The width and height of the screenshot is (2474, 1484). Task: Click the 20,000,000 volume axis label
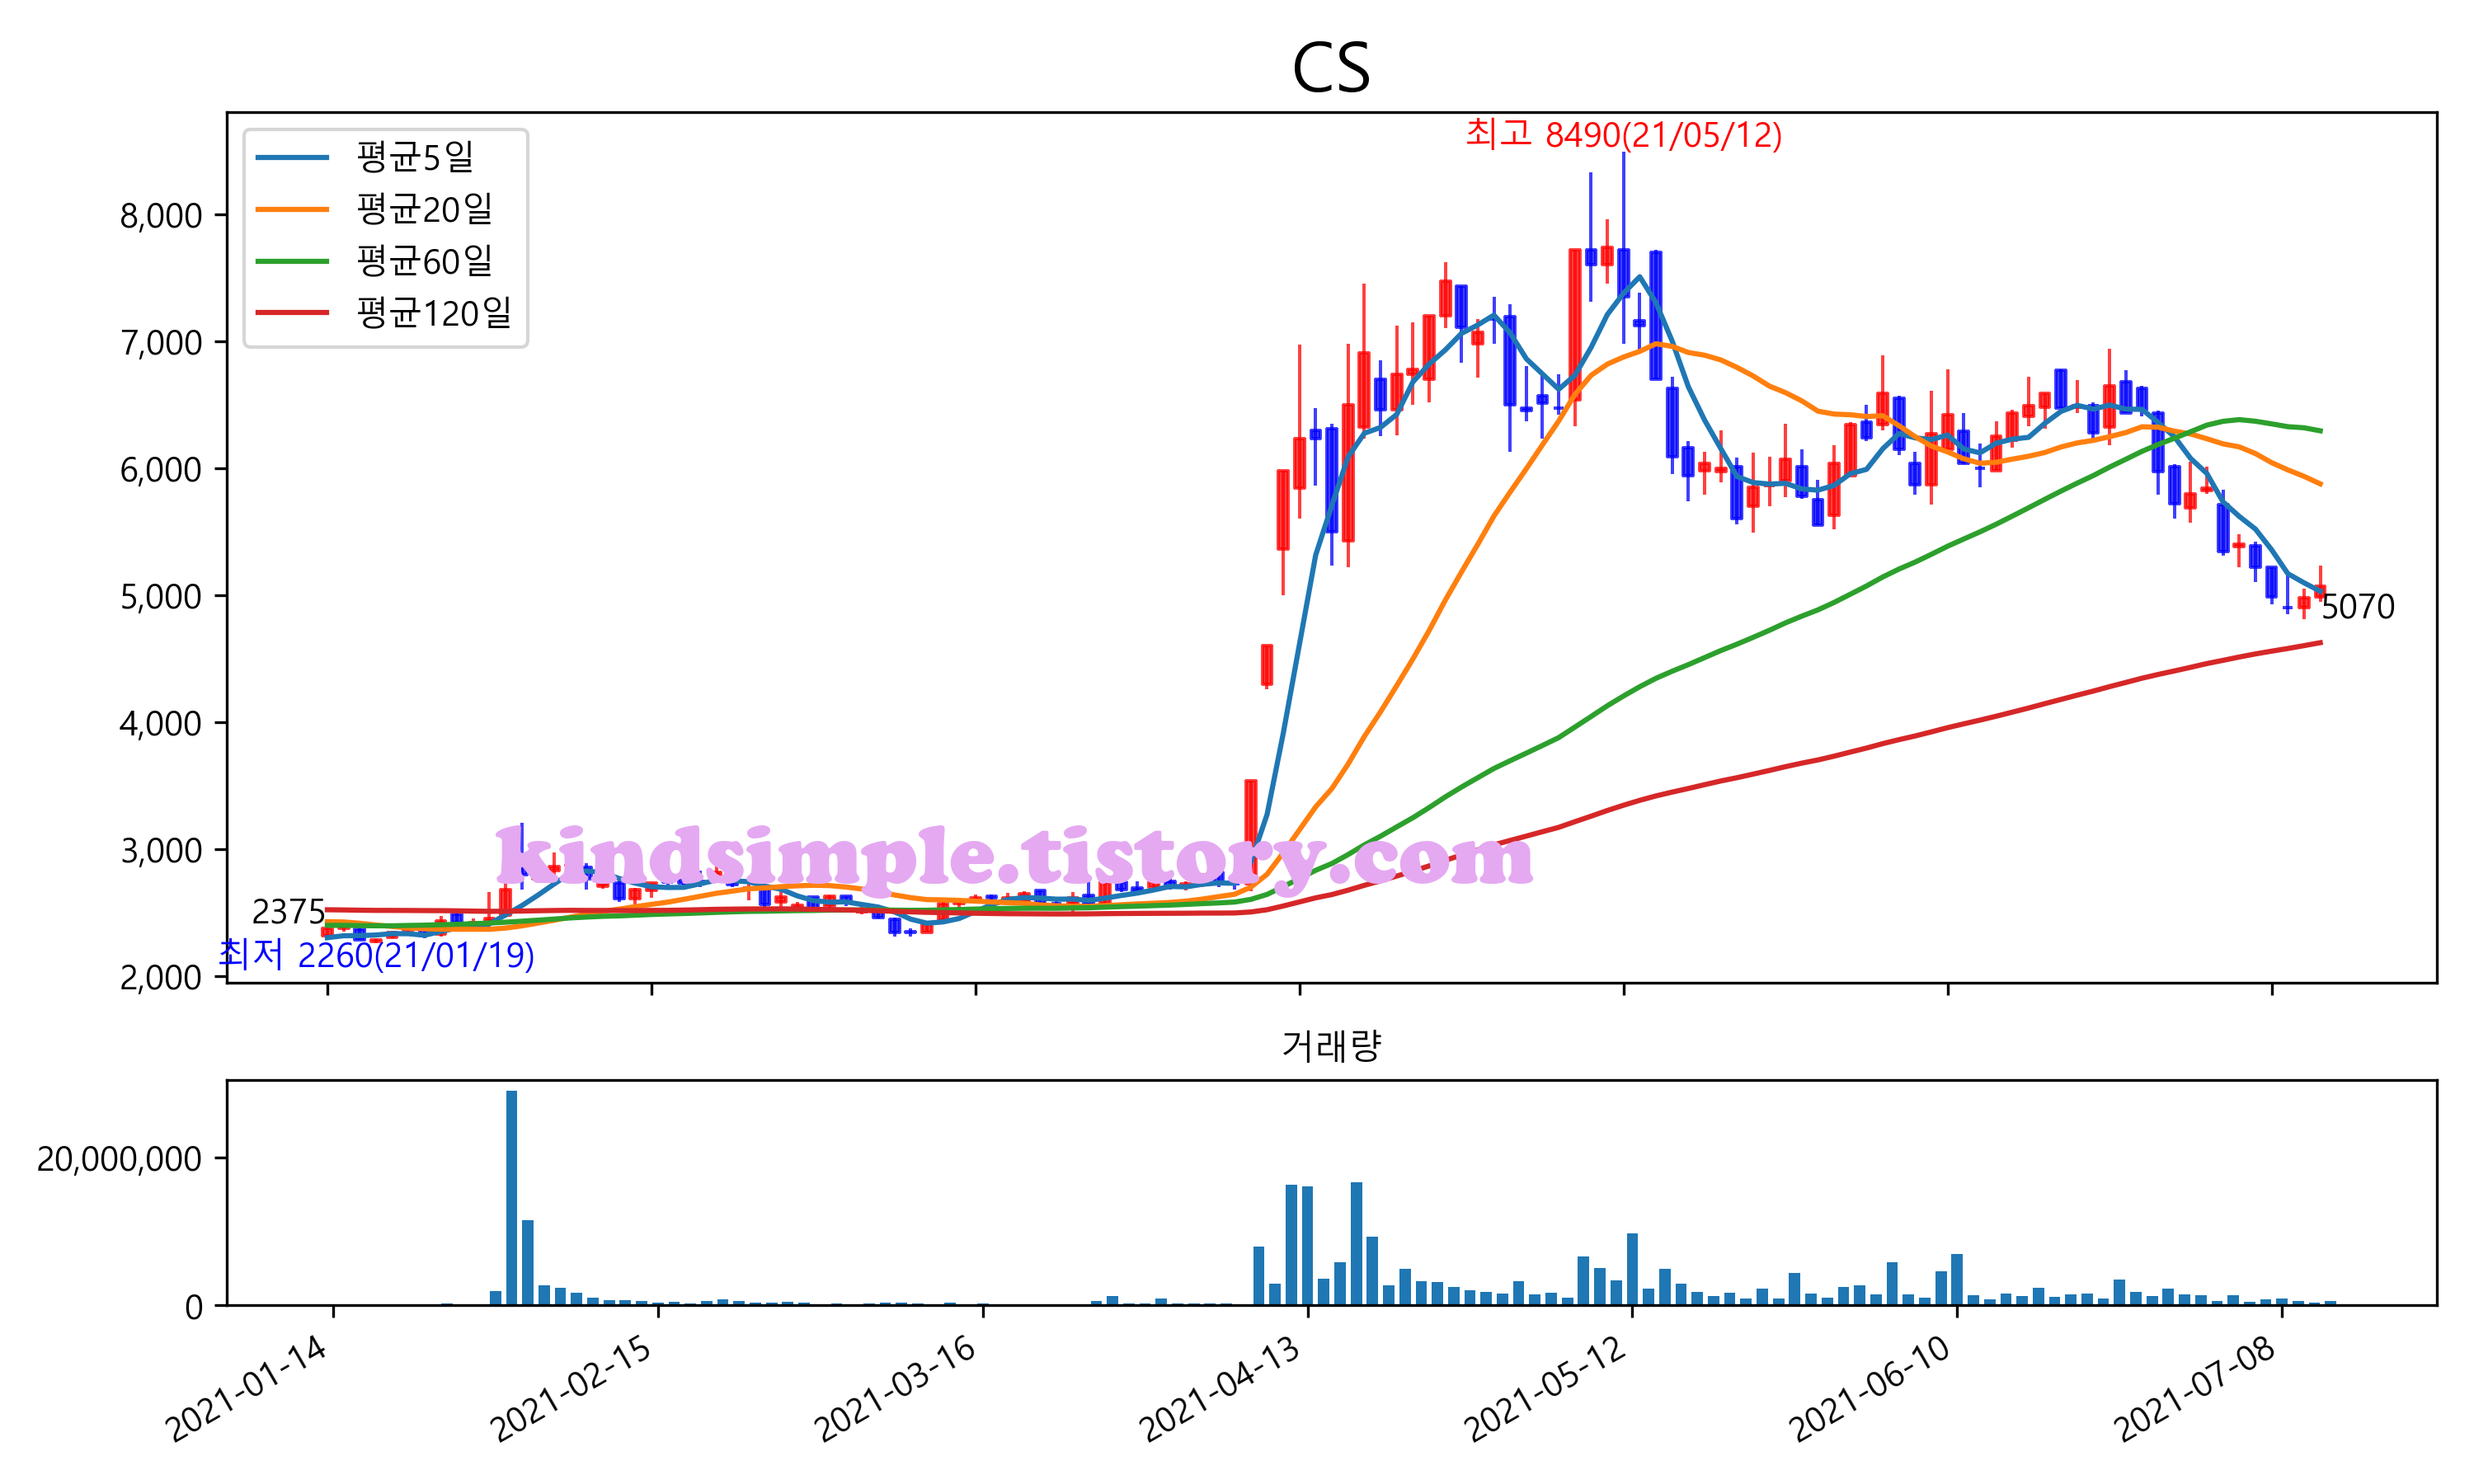click(119, 1159)
